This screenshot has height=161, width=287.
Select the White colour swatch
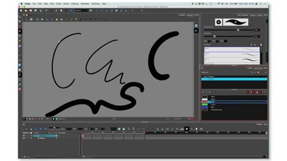click(204, 99)
